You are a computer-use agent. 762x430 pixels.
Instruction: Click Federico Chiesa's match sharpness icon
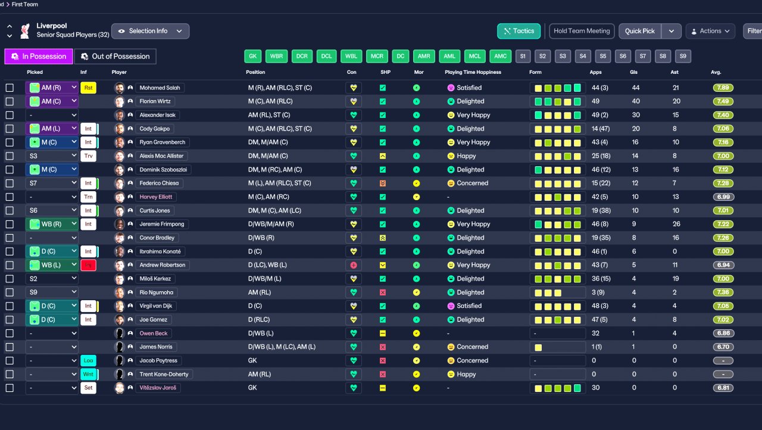coord(383,183)
